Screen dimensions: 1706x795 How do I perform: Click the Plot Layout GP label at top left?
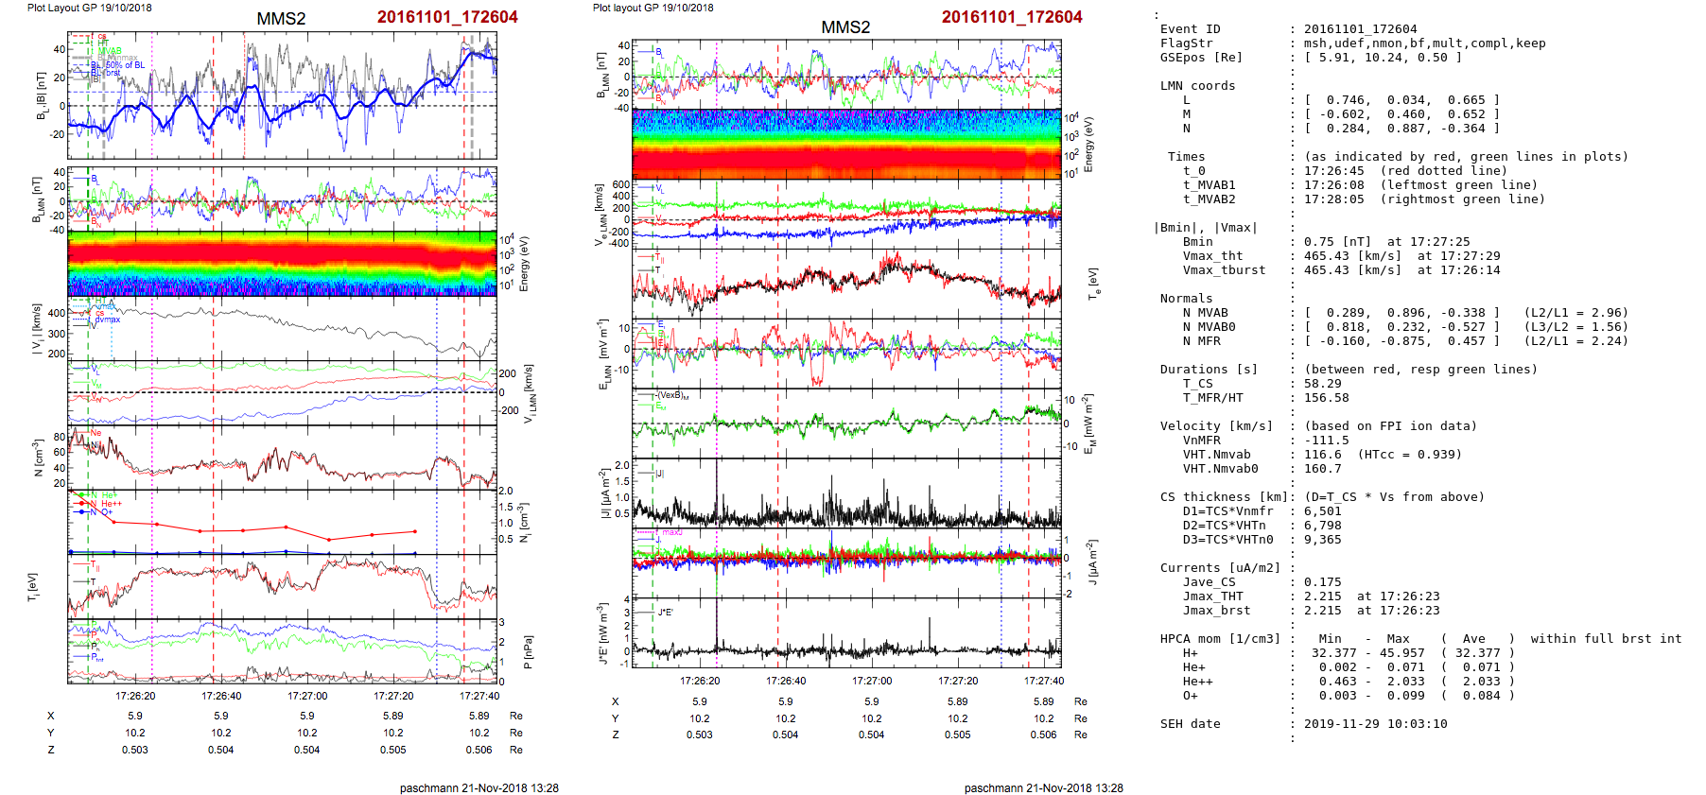89,8
